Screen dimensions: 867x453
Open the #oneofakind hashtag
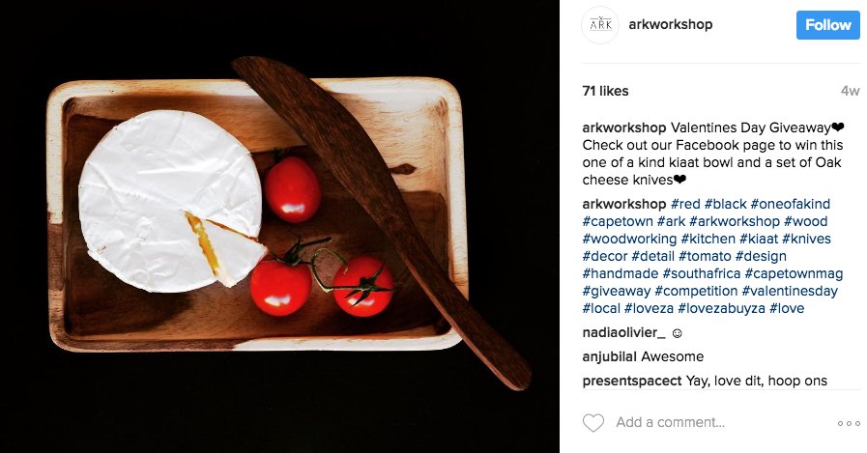coord(790,204)
